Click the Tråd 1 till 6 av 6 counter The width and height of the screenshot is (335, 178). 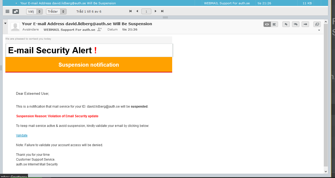89,12
